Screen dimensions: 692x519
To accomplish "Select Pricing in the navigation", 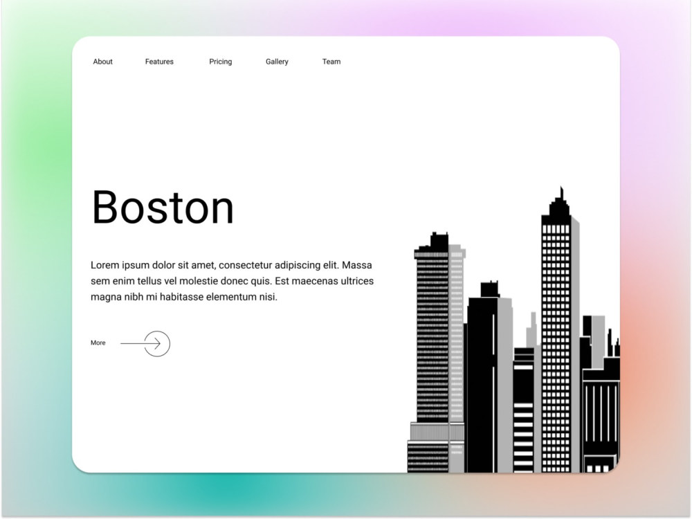I will coord(221,62).
